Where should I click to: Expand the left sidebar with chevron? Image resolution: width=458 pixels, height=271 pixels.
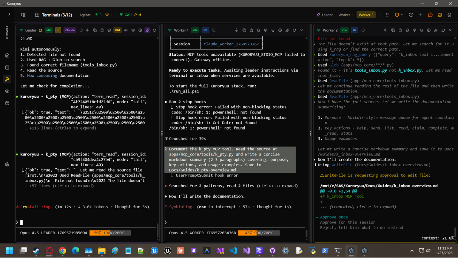9,14
